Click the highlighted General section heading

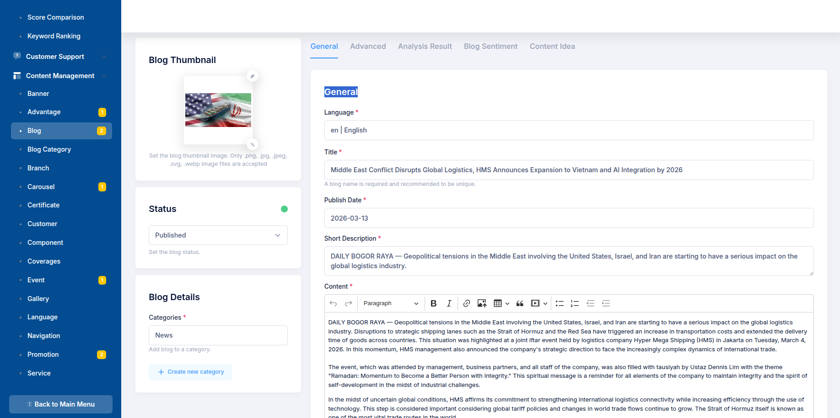point(341,92)
